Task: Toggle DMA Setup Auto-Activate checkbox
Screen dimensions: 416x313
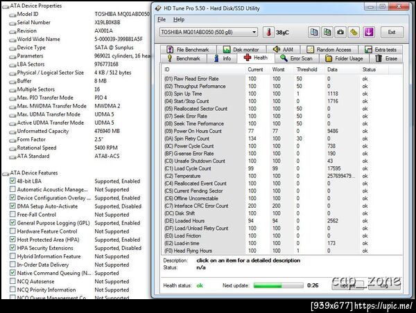Action: (x=12, y=206)
